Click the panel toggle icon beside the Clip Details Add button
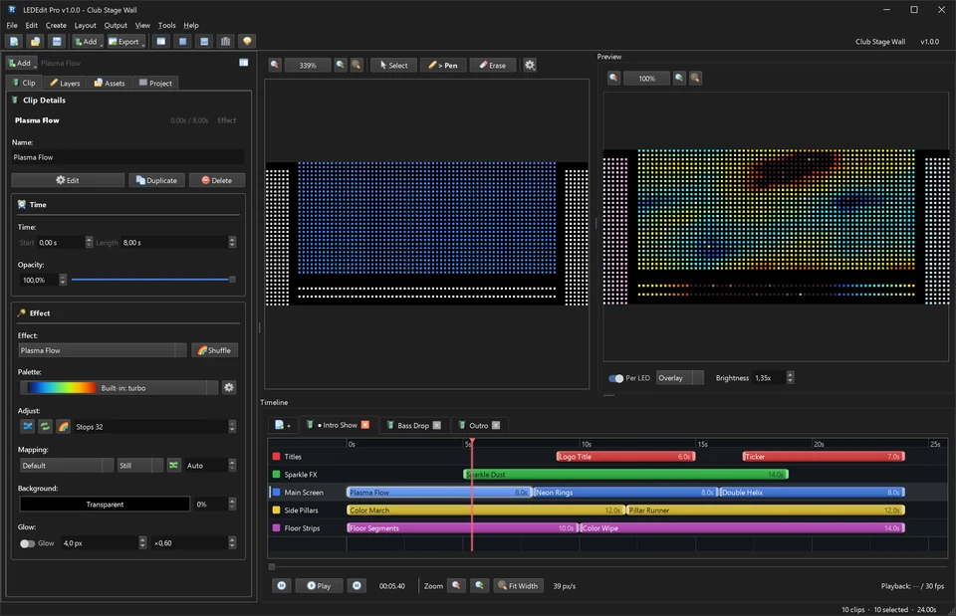Screen dimensions: 956x616 coord(243,63)
